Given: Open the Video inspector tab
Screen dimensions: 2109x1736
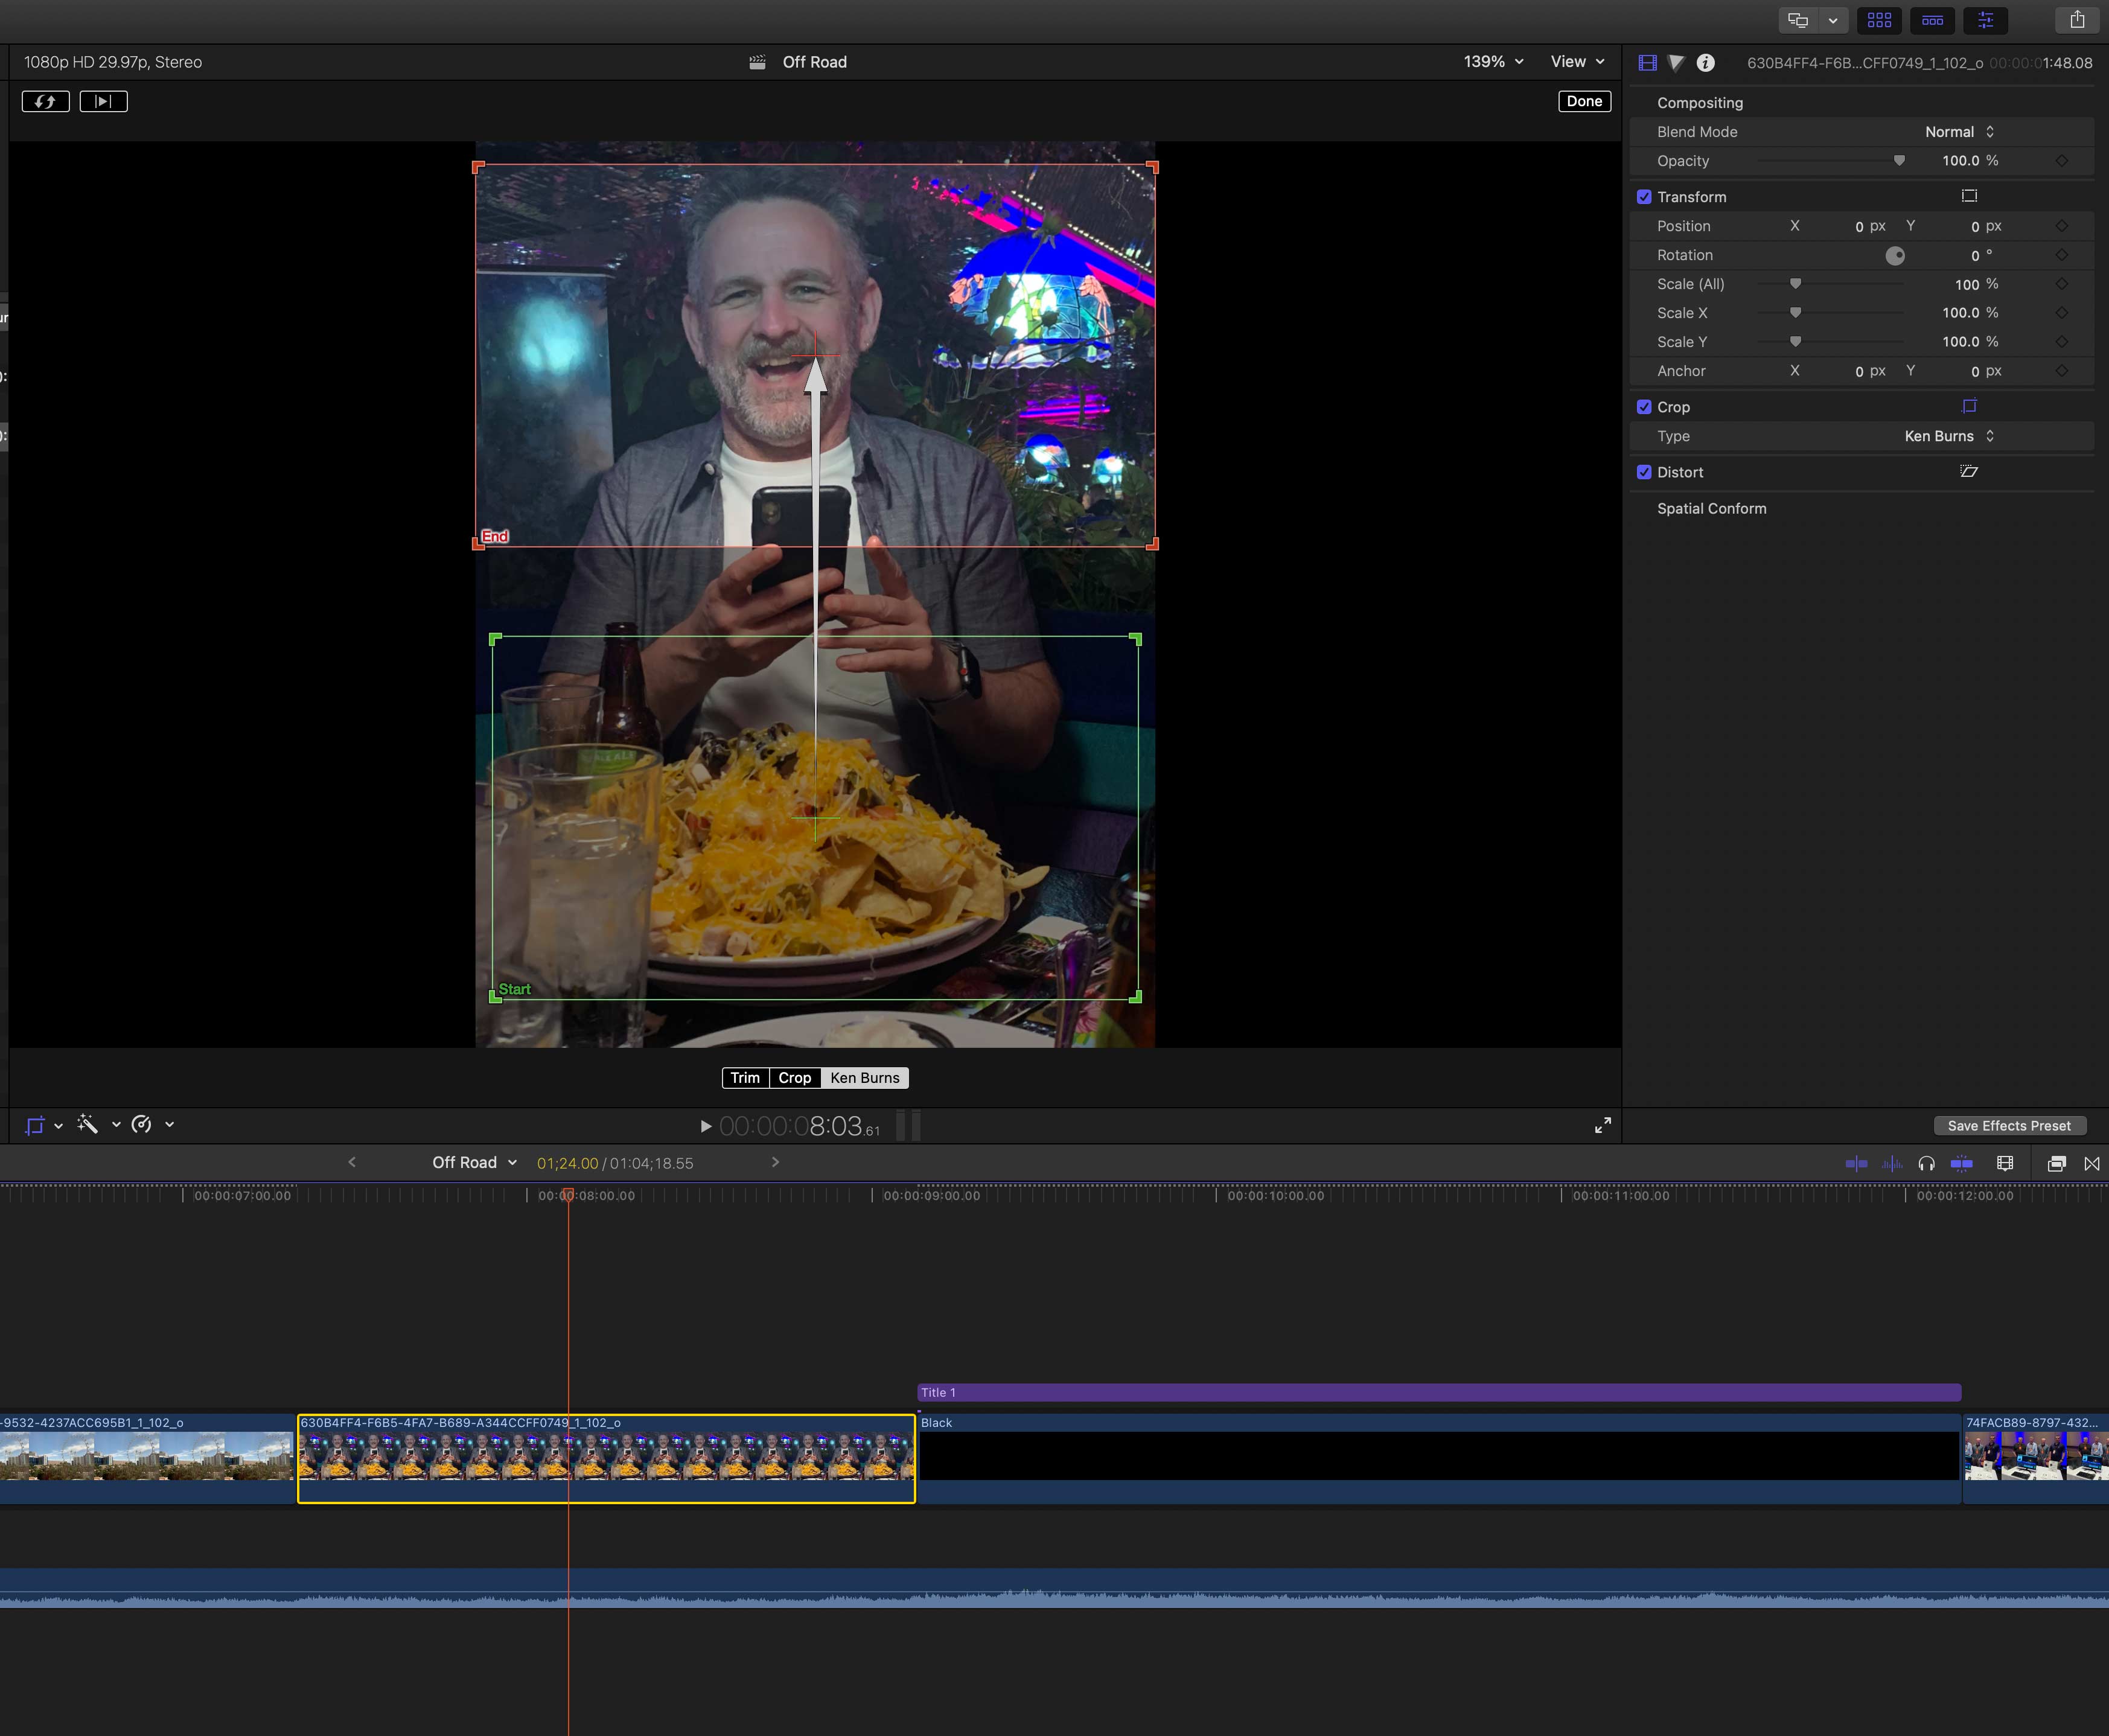Looking at the screenshot, I should click(x=1647, y=63).
